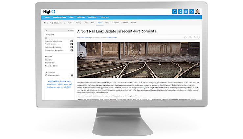Click the article railway tracks image
The image size is (243, 139).
pyautogui.click(x=138, y=60)
